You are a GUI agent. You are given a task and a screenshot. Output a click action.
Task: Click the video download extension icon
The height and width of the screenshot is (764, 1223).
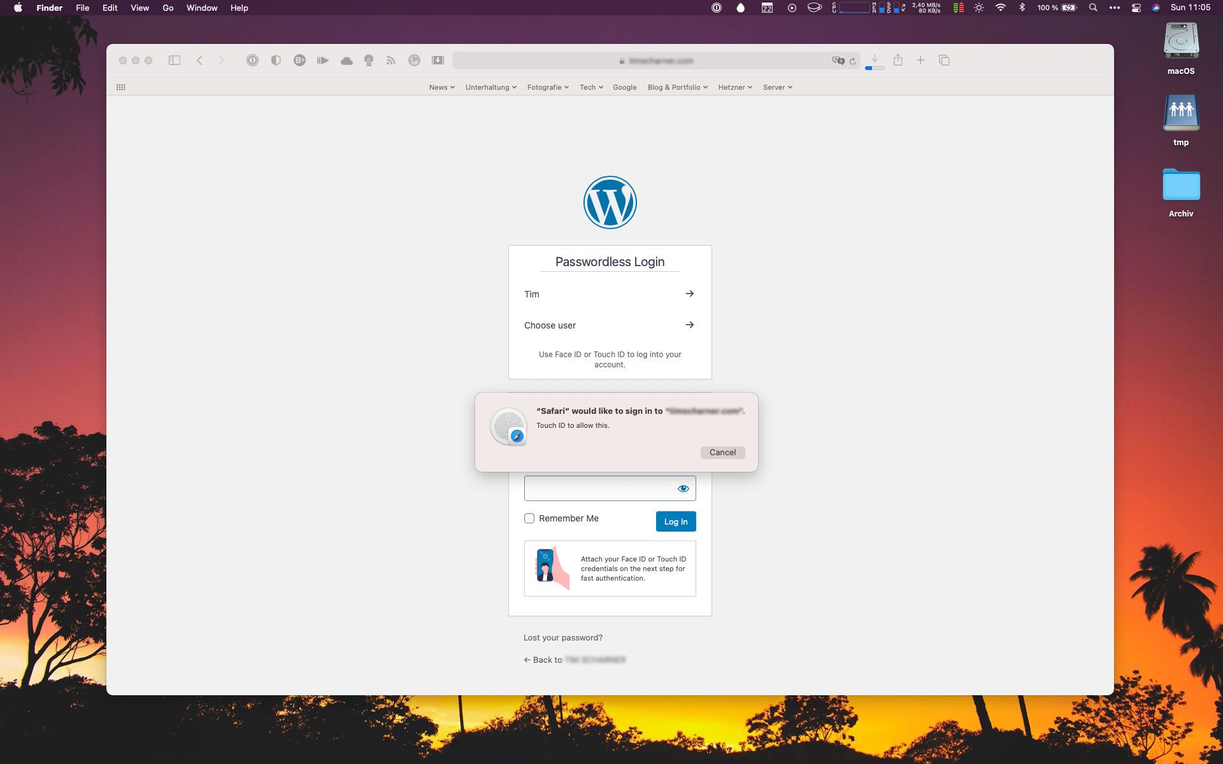(x=438, y=60)
